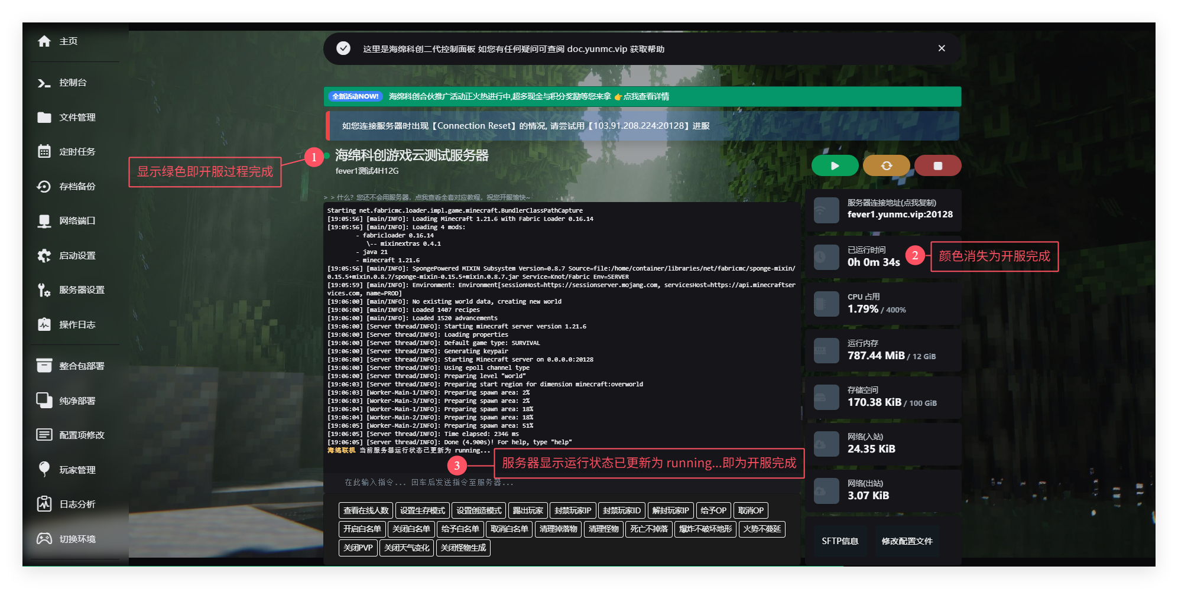Click 解封玩家IP button
The height and width of the screenshot is (589, 1178).
671,511
